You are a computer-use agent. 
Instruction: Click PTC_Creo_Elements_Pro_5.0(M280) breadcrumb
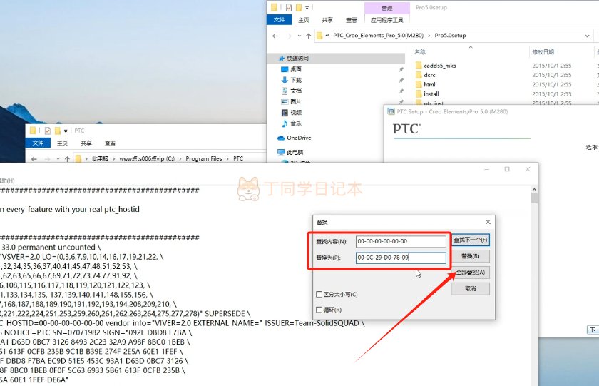pyautogui.click(x=378, y=36)
